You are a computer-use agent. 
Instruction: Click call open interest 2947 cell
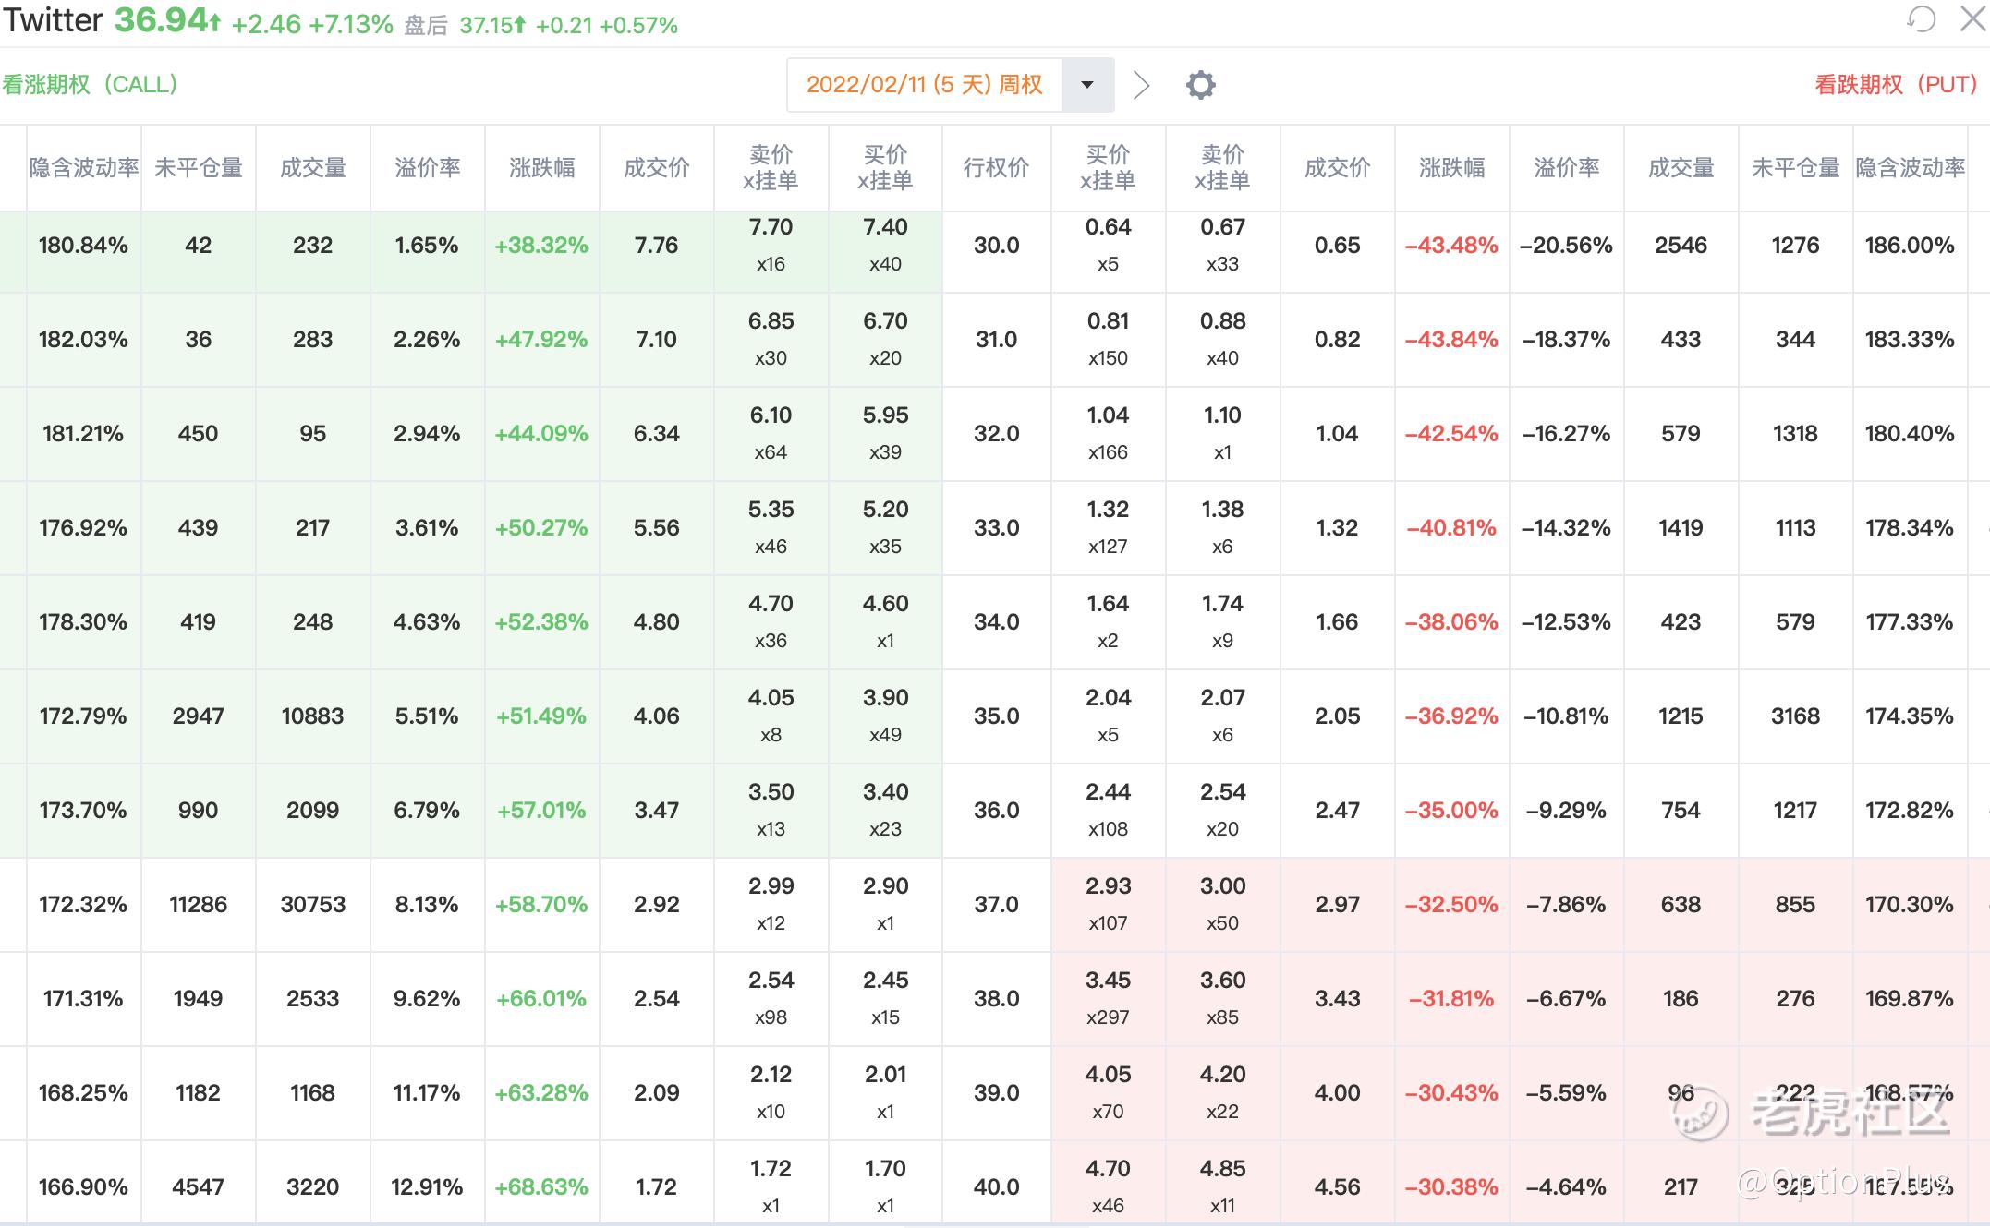199,716
